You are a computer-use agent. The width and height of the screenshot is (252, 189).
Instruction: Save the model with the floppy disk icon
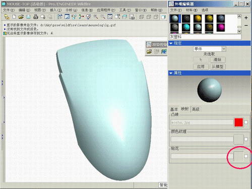[28, 17]
